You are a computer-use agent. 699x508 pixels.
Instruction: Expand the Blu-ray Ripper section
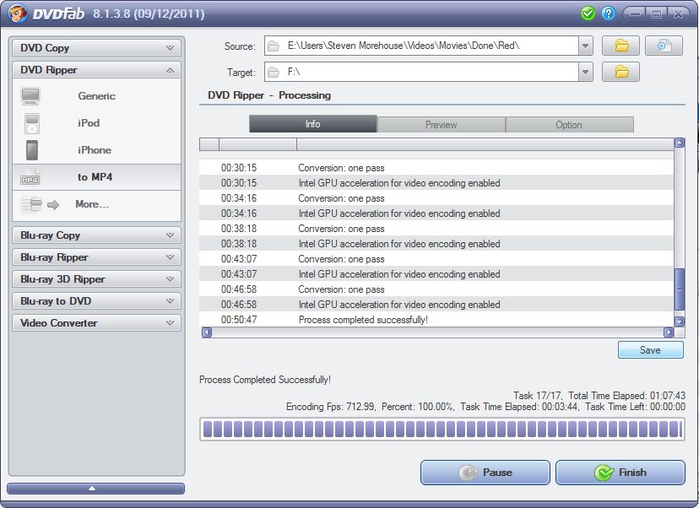click(x=96, y=257)
